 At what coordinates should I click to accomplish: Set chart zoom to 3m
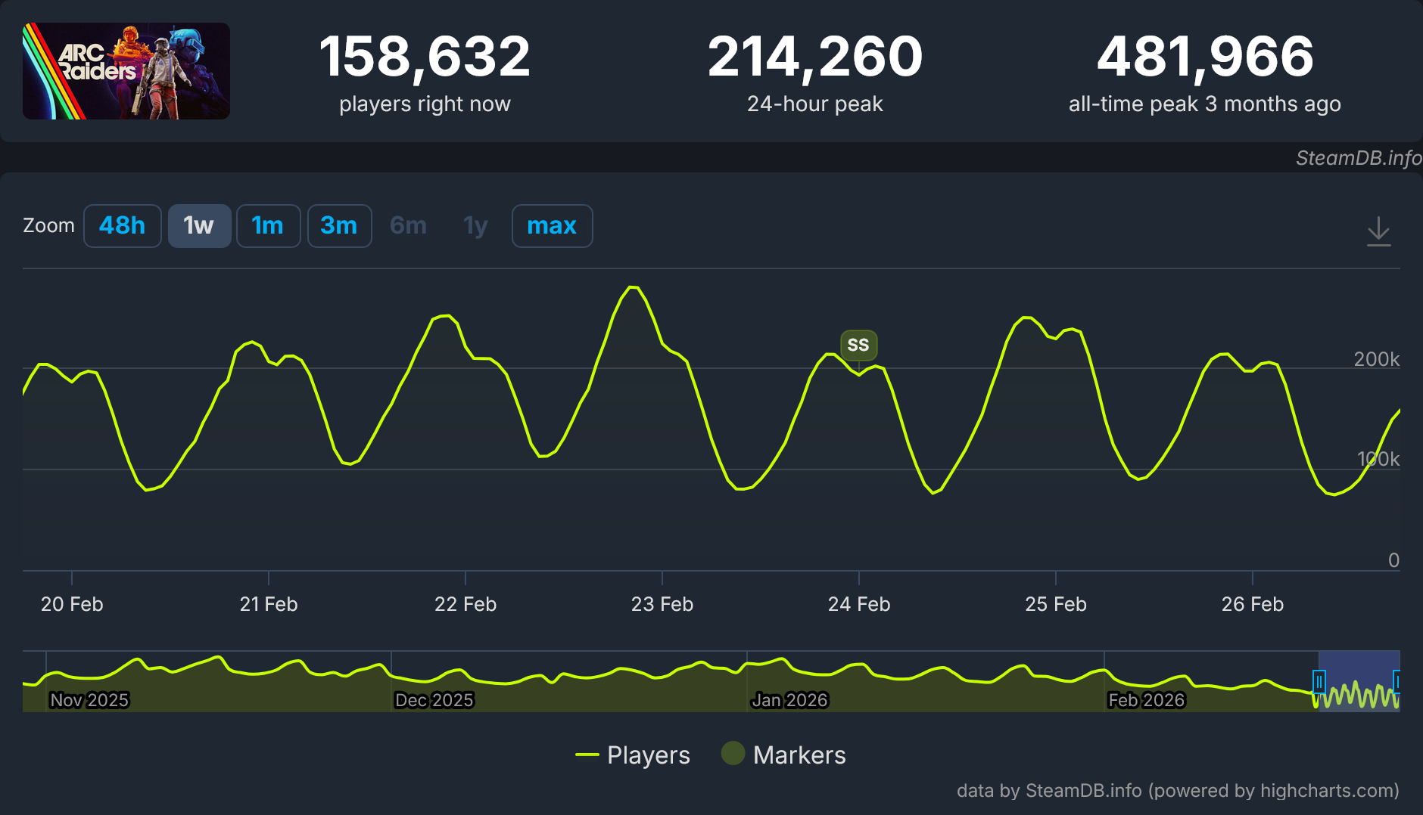339,226
